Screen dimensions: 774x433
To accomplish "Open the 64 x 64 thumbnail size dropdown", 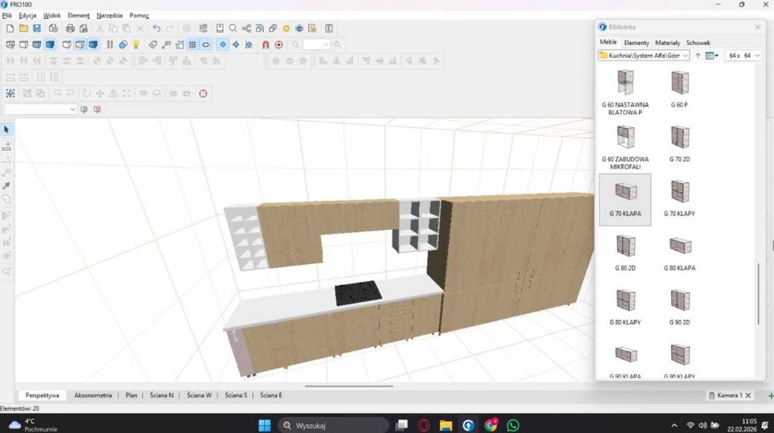I will click(x=757, y=56).
